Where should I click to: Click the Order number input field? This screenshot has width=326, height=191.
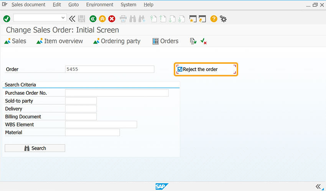click(x=110, y=69)
